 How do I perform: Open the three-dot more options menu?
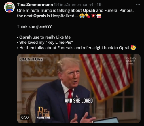(x=138, y=5)
